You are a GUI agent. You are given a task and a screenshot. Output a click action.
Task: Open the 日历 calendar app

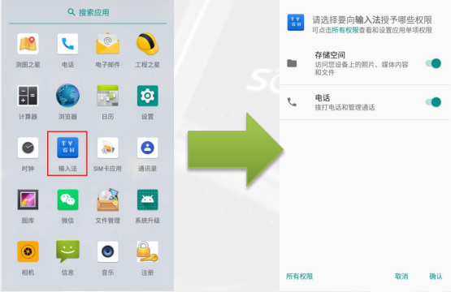(107, 96)
